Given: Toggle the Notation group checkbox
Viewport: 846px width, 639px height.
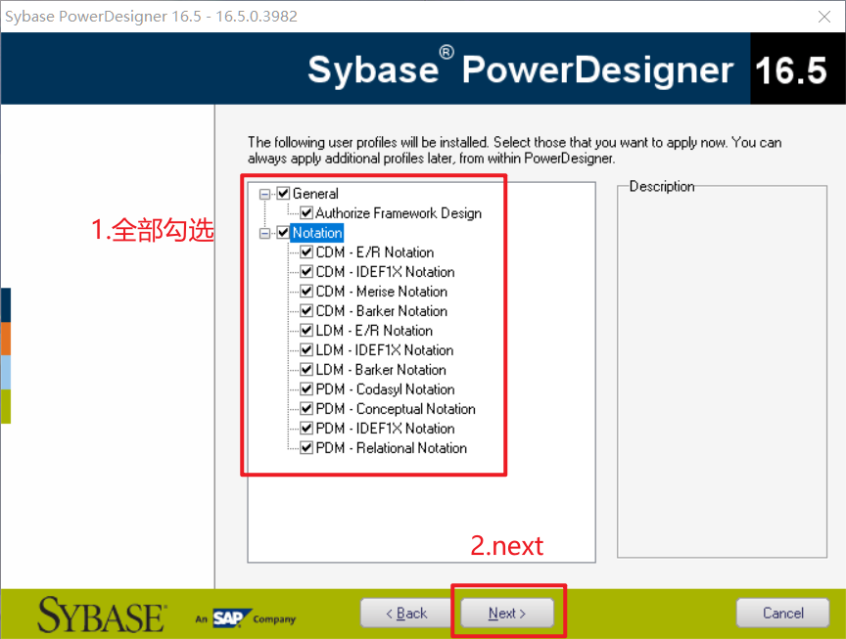Looking at the screenshot, I should 283,233.
